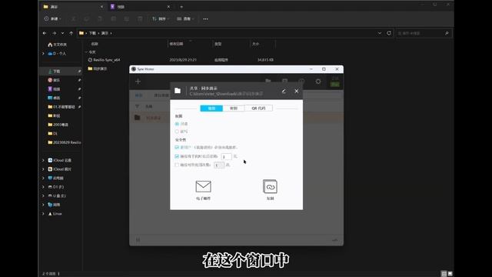The width and height of the screenshot is (492, 277).
Task: Open the New dropdown in Explorer toolbar
Action: [52, 18]
